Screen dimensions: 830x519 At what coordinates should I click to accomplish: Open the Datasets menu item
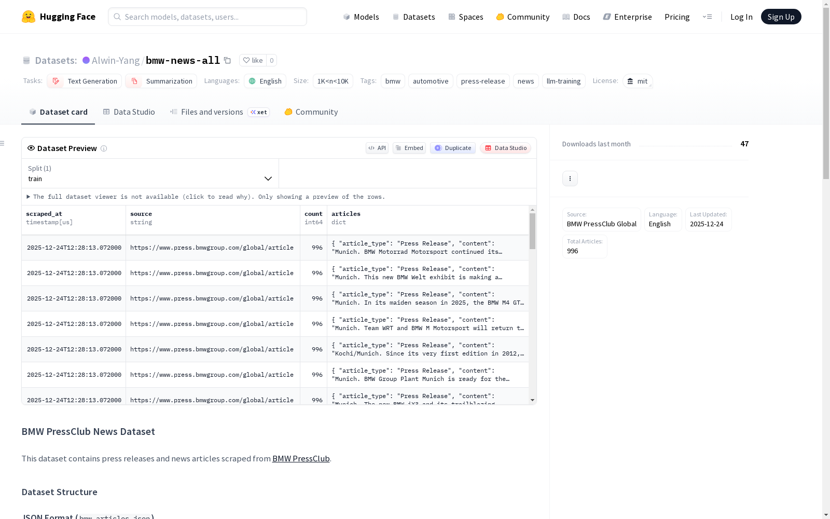click(x=413, y=17)
